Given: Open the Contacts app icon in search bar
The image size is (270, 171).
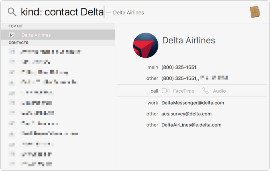Looking at the screenshot, I should tap(255, 12).
